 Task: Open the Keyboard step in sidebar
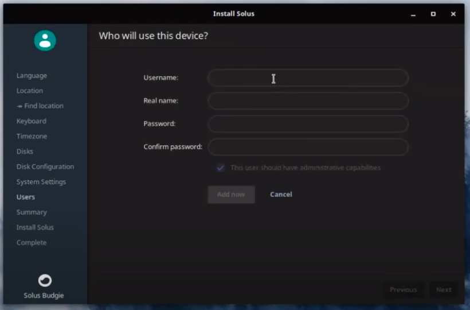32,121
